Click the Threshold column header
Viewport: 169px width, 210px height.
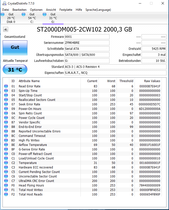126,81
